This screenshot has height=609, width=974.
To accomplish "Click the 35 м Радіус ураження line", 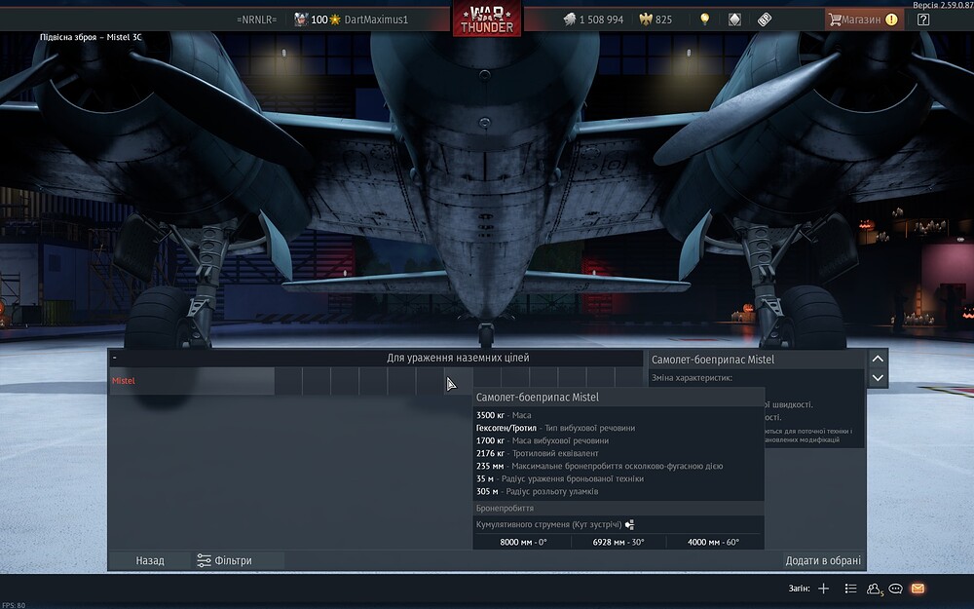I will 560,478.
